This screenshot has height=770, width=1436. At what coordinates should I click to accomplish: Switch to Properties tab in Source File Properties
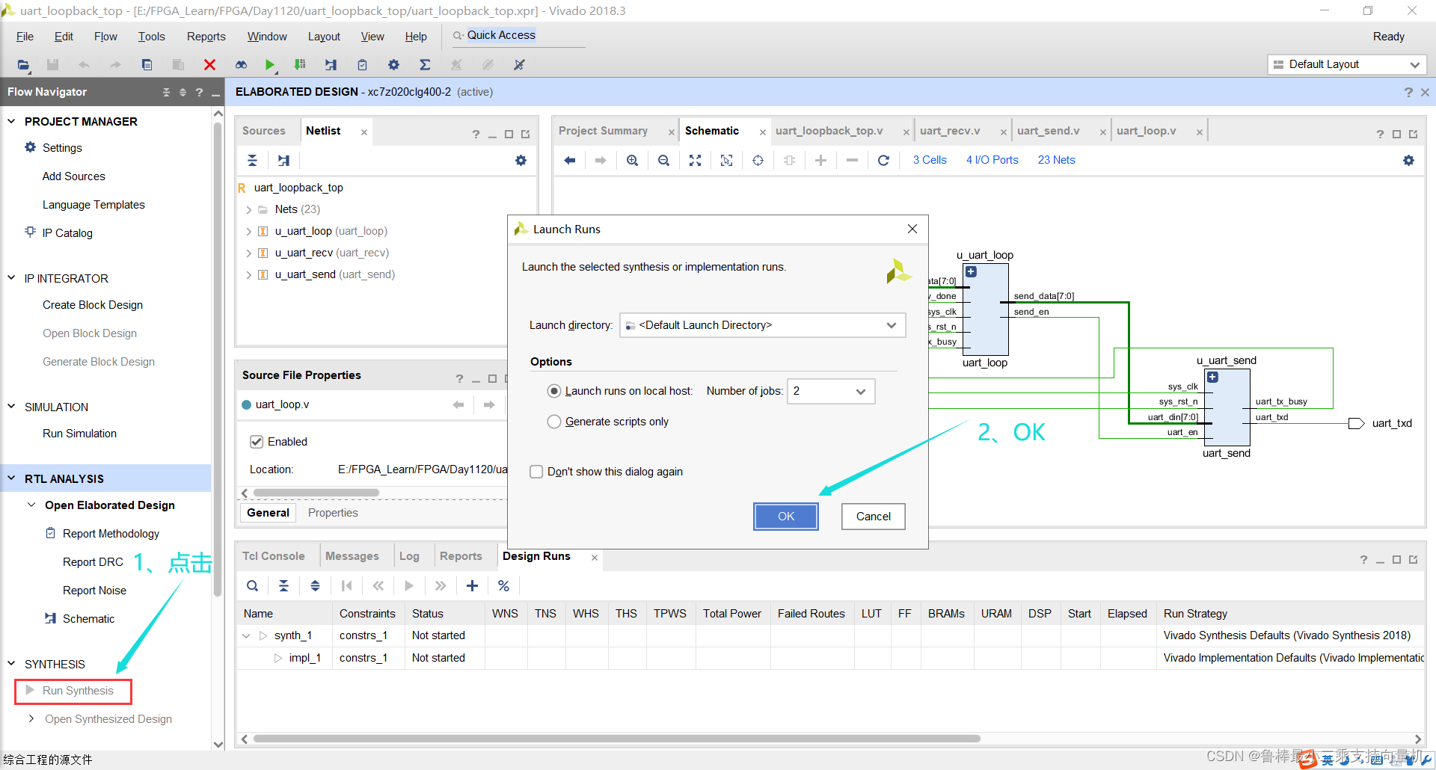click(333, 513)
